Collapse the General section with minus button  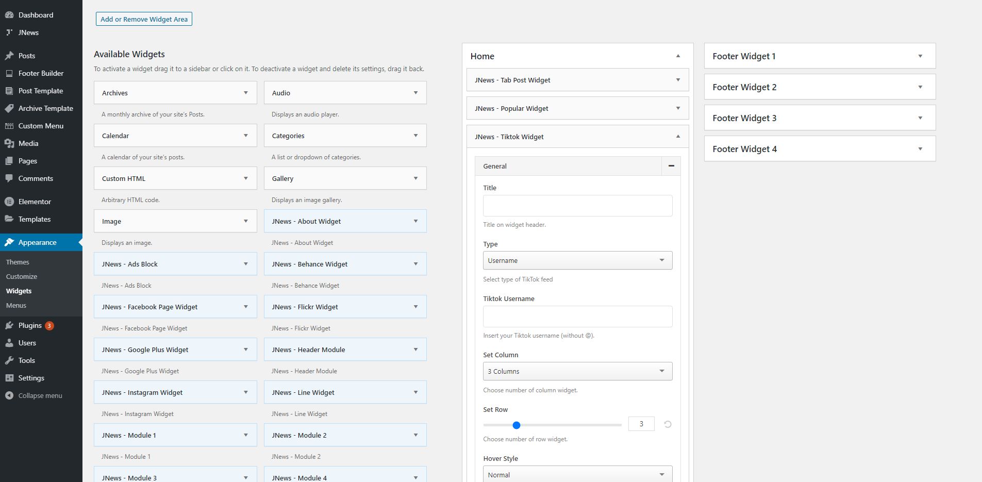point(671,166)
